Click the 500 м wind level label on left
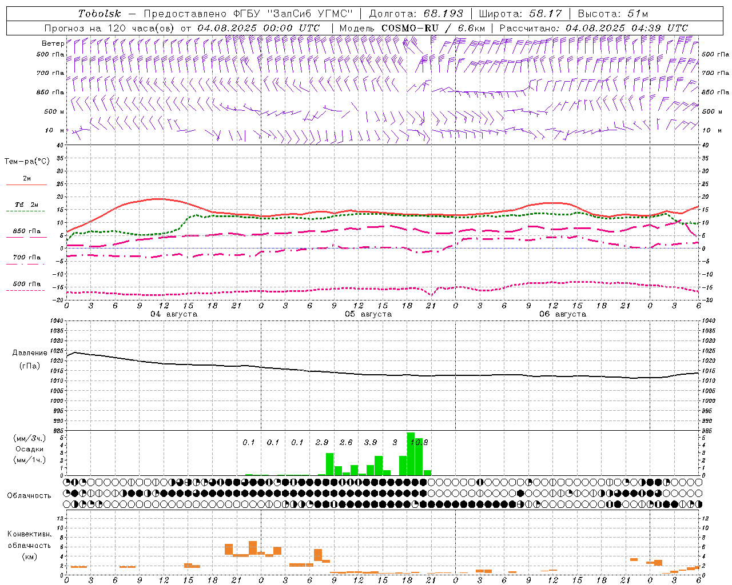Image resolution: width=732 pixels, height=585 pixels. point(54,111)
